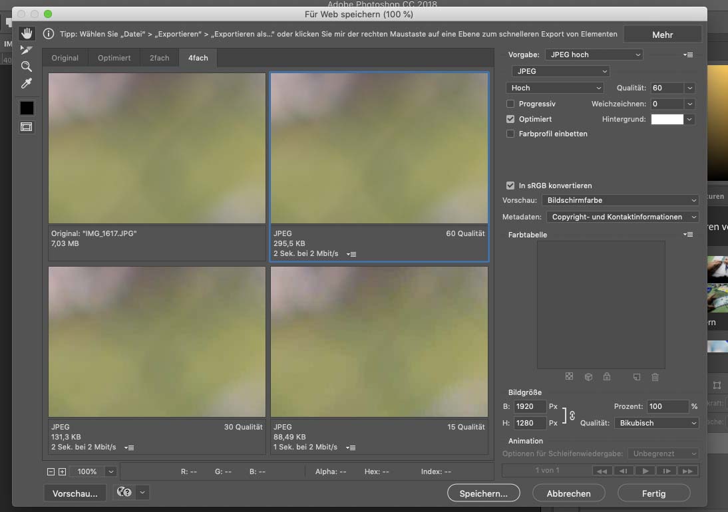This screenshot has height=512, width=728.
Task: Click the Mehr button
Action: point(663,35)
